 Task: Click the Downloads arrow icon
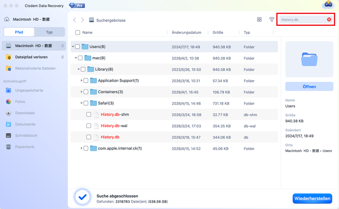click(8, 113)
